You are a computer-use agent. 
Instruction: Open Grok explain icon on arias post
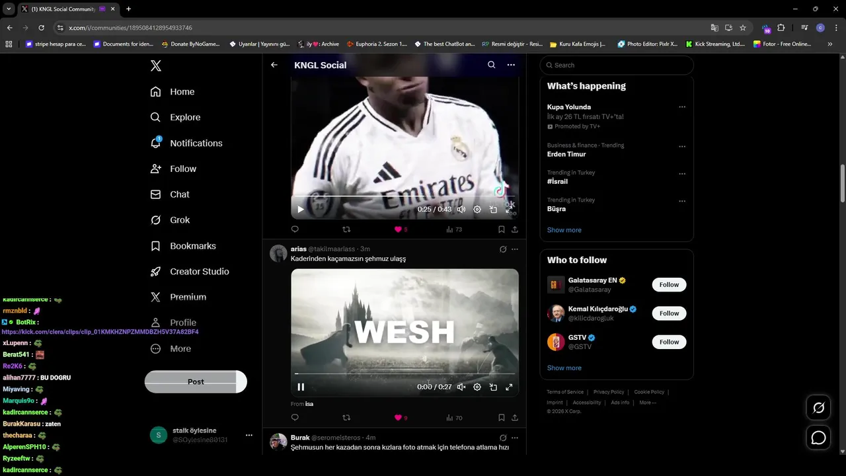point(503,249)
